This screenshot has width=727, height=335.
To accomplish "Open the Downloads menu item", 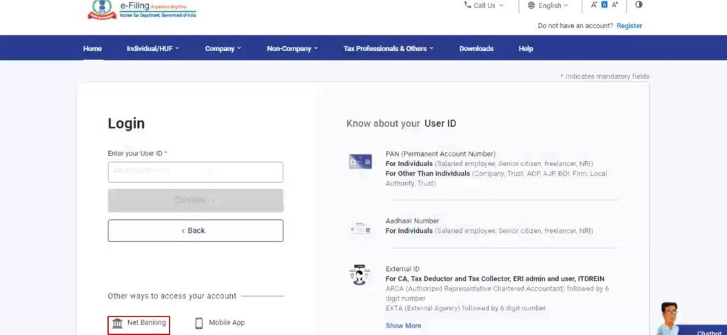I will (476, 49).
